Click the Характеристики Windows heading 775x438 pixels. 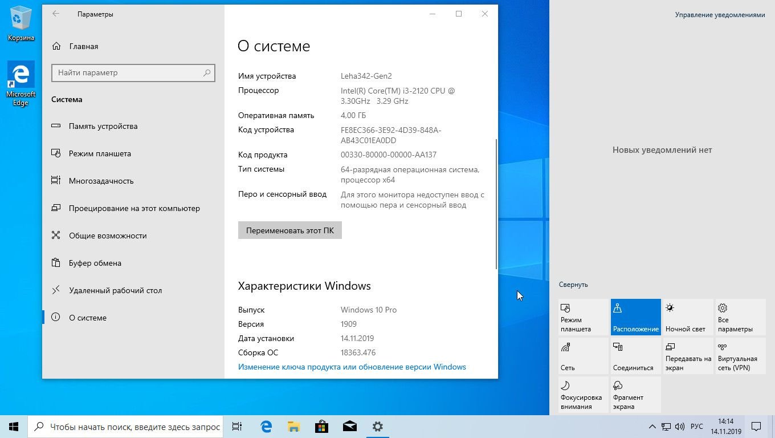coord(304,286)
